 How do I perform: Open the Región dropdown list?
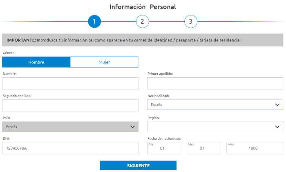(208, 127)
